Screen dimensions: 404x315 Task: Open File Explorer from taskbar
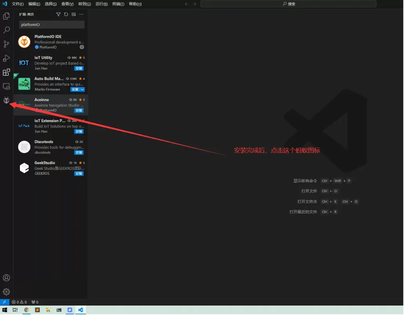pos(48,310)
